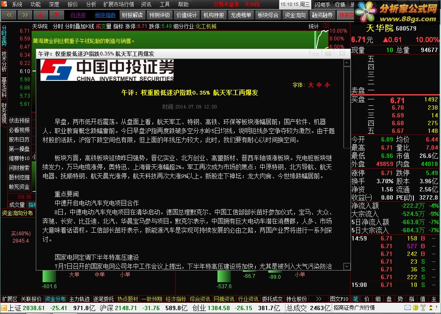Open the mail envelope icon in status bar

[407, 308]
